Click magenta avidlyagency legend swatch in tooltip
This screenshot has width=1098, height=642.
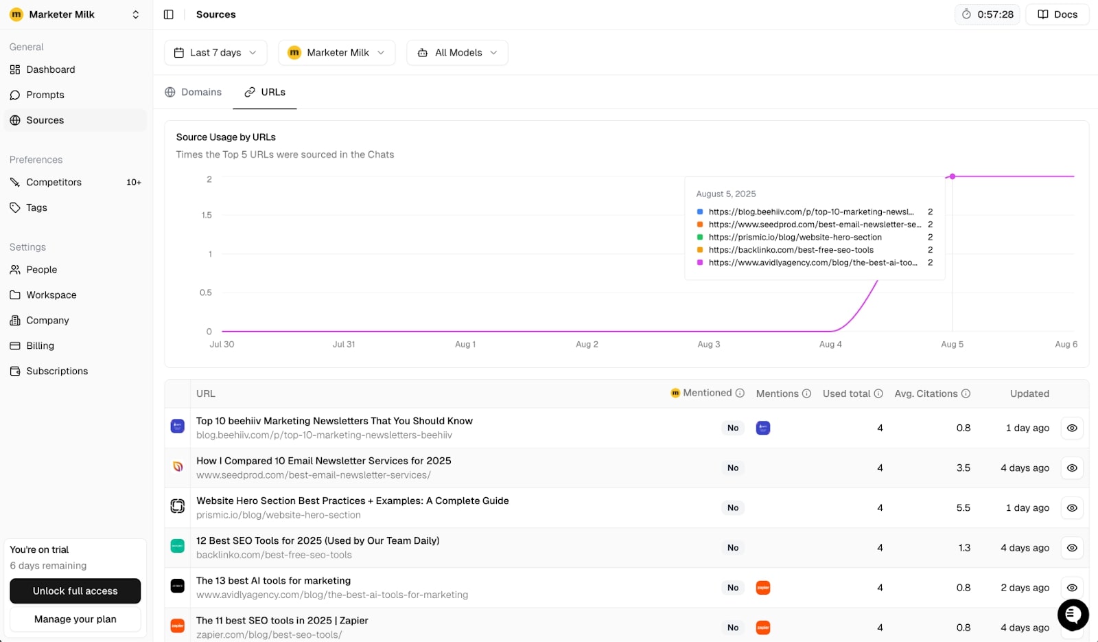coord(700,263)
